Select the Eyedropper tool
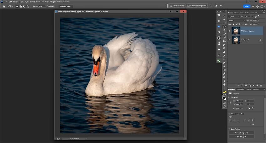The height and width of the screenshot is (143, 266). click(224, 56)
